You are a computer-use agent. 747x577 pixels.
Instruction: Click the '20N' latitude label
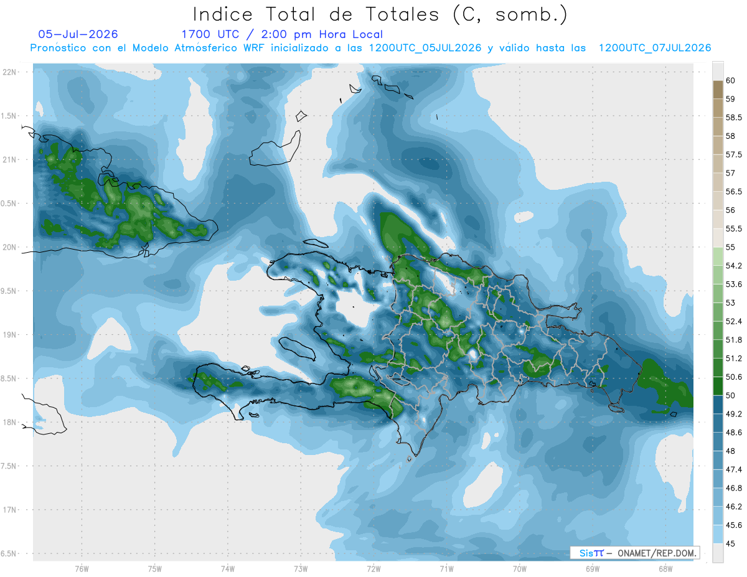click(x=11, y=247)
